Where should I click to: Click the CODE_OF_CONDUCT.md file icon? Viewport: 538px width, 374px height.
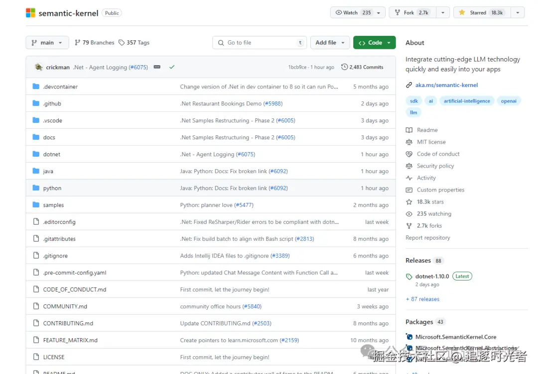pos(36,289)
